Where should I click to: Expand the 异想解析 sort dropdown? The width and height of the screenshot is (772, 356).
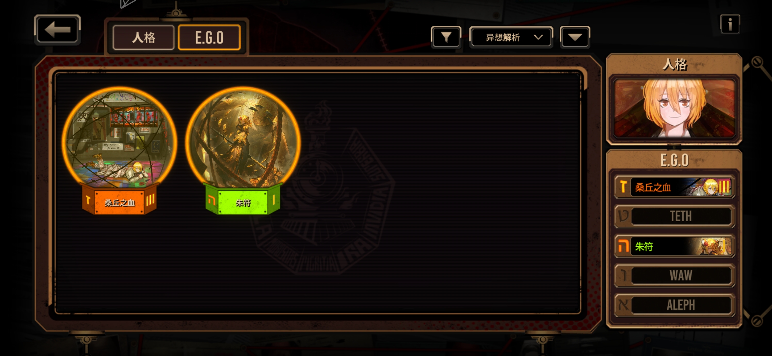pyautogui.click(x=511, y=37)
